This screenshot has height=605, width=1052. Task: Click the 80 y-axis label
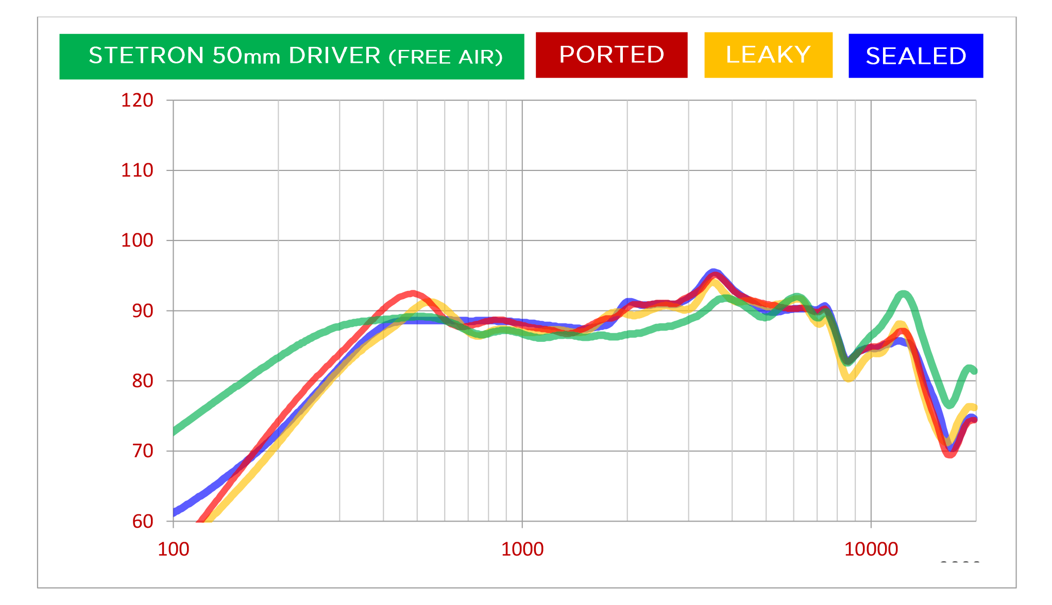pos(143,381)
